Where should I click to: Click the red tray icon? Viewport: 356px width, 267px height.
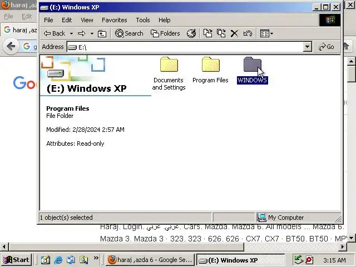click(309, 260)
